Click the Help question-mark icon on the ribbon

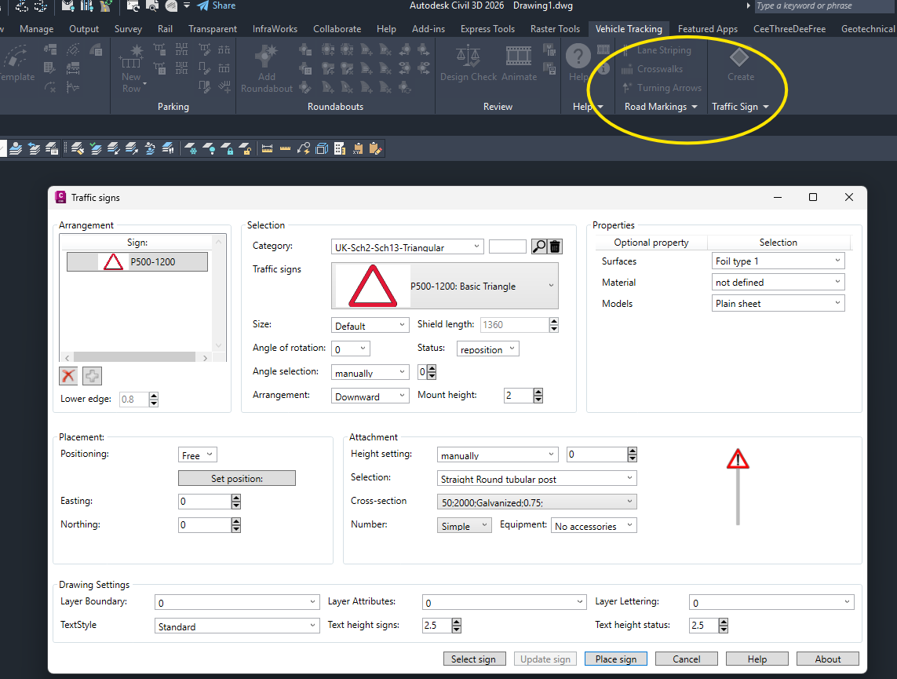pyautogui.click(x=578, y=63)
